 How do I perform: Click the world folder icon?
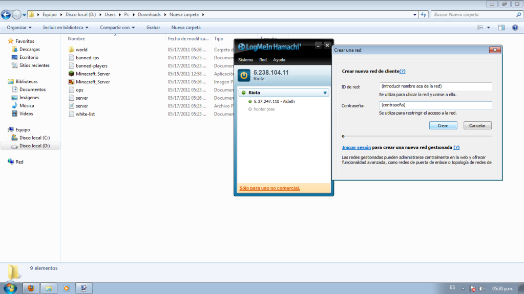(71, 50)
